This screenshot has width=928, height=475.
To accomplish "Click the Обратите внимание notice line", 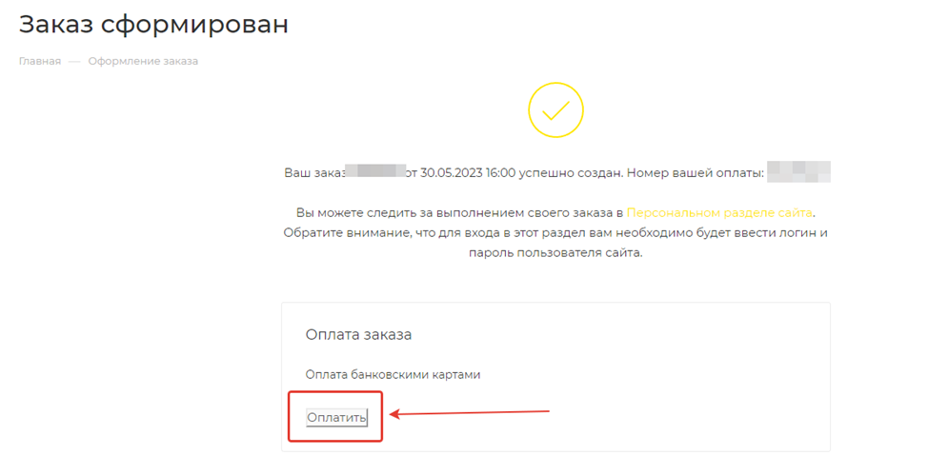I will [555, 233].
